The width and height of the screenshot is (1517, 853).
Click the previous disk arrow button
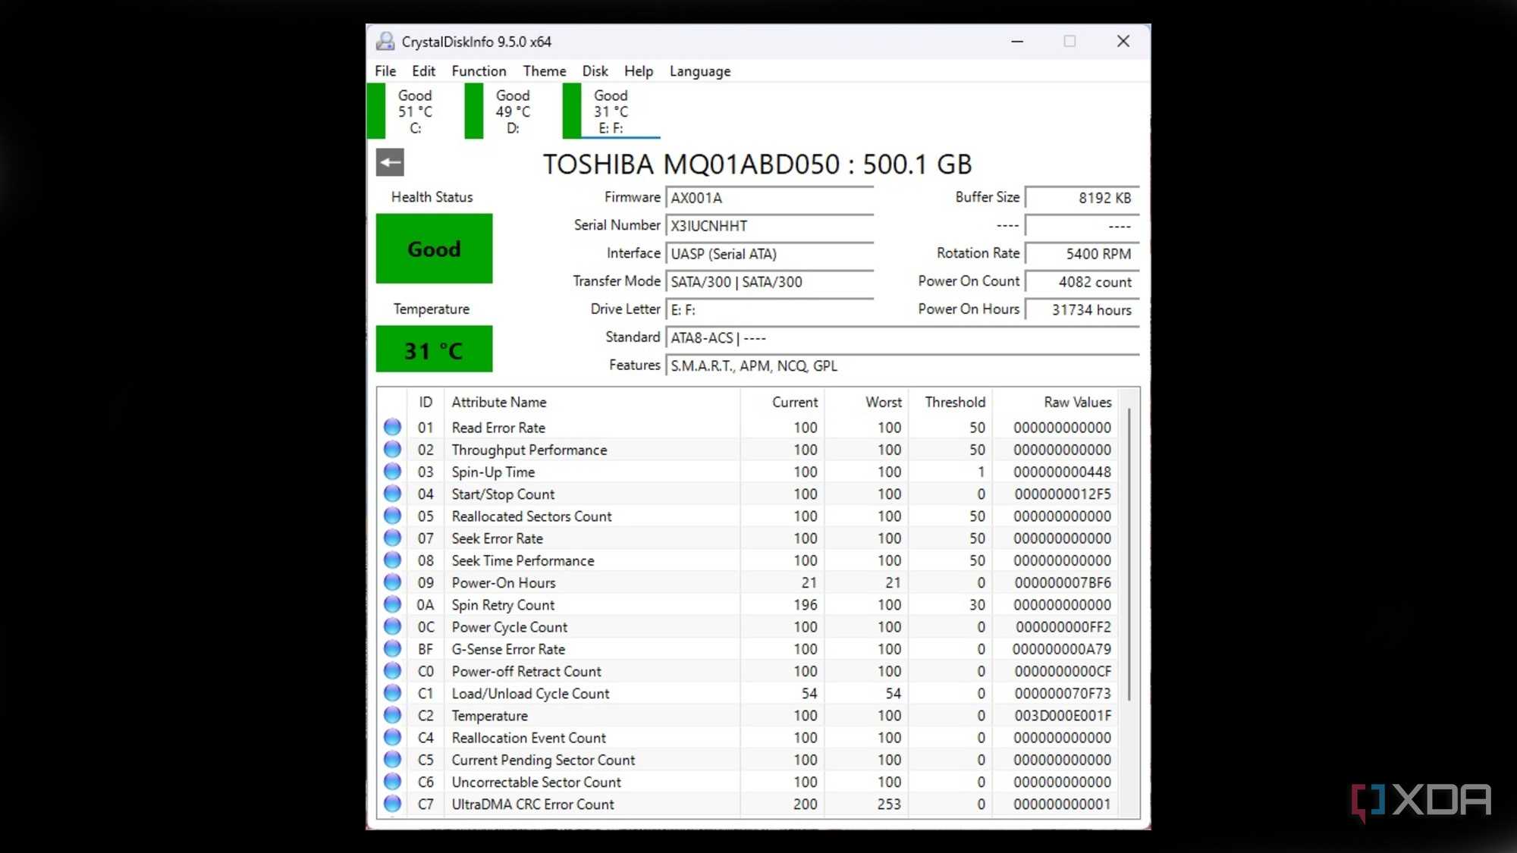click(390, 162)
